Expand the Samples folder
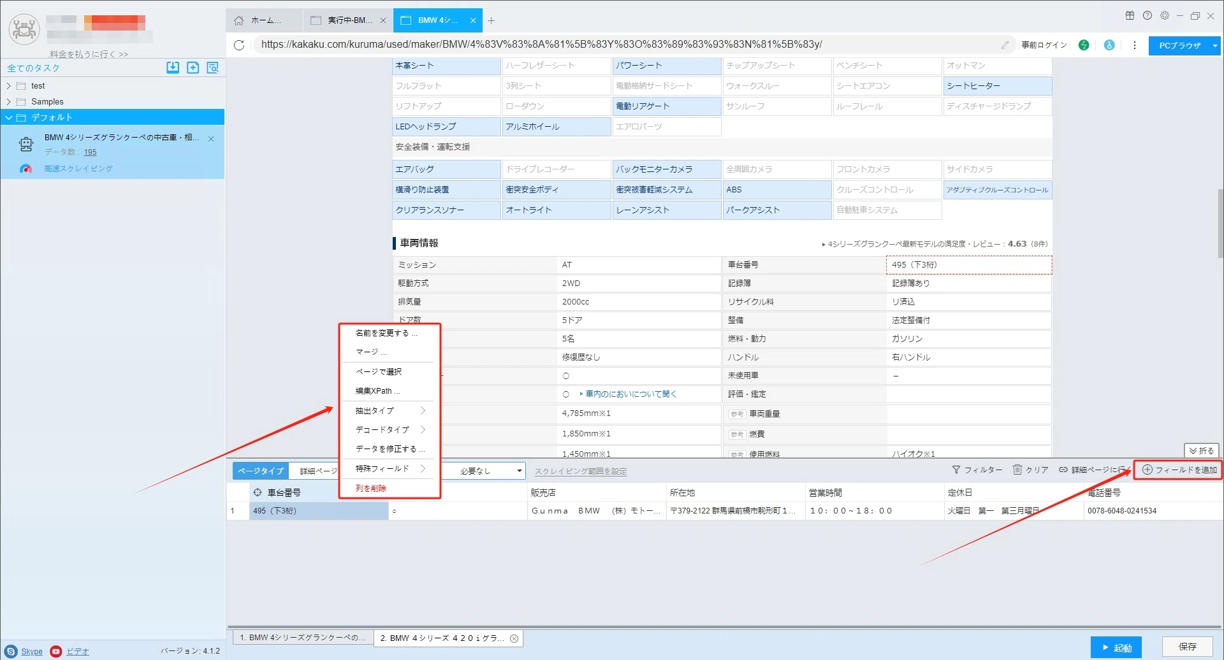This screenshot has width=1224, height=660. click(x=8, y=101)
